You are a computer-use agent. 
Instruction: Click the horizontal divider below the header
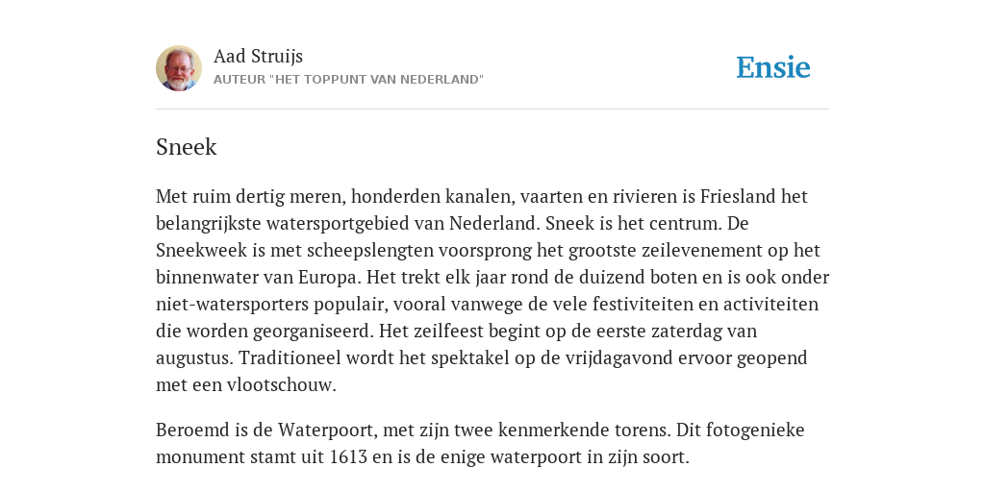click(x=492, y=110)
